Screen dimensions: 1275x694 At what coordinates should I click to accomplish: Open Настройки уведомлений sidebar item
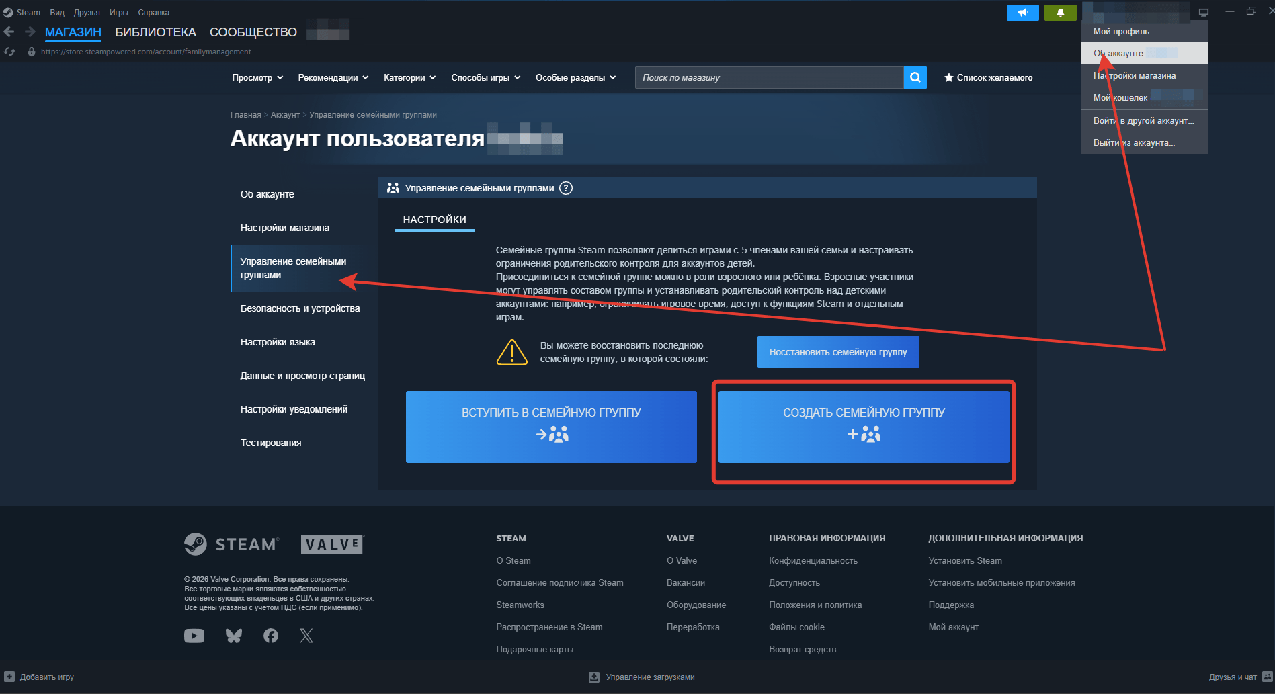(x=294, y=409)
